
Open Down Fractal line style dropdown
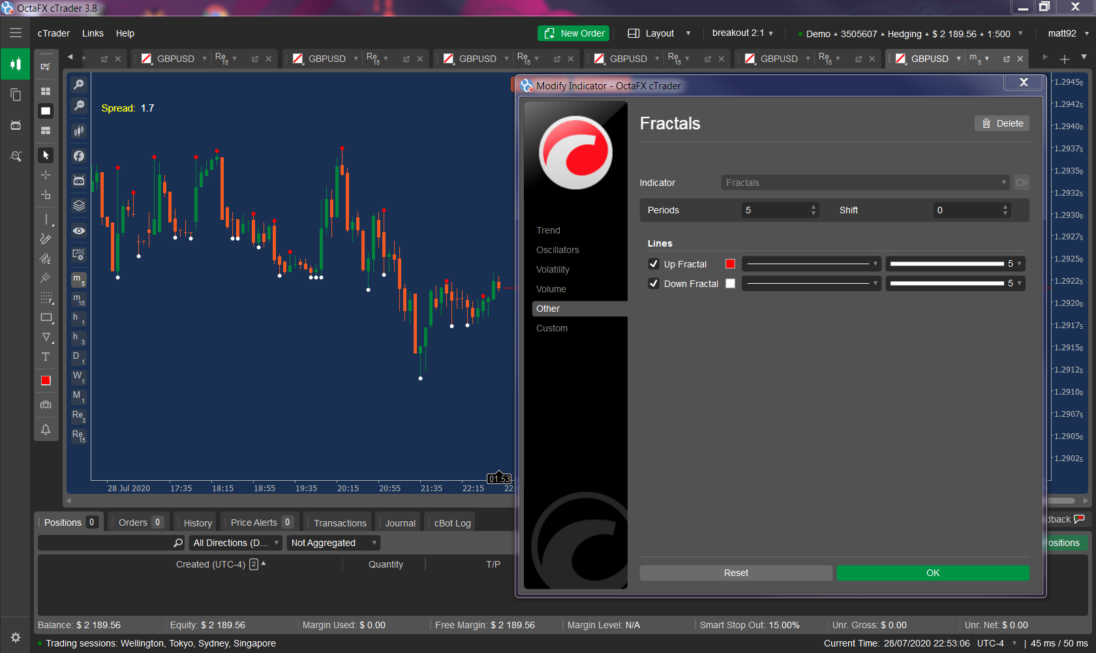click(x=812, y=284)
